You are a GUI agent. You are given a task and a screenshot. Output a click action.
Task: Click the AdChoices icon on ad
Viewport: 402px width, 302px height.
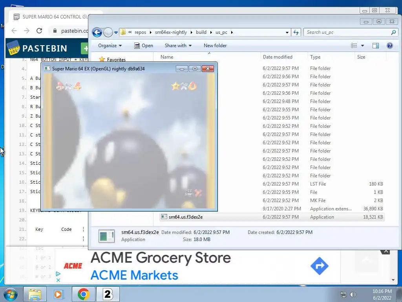pyautogui.click(x=58, y=274)
